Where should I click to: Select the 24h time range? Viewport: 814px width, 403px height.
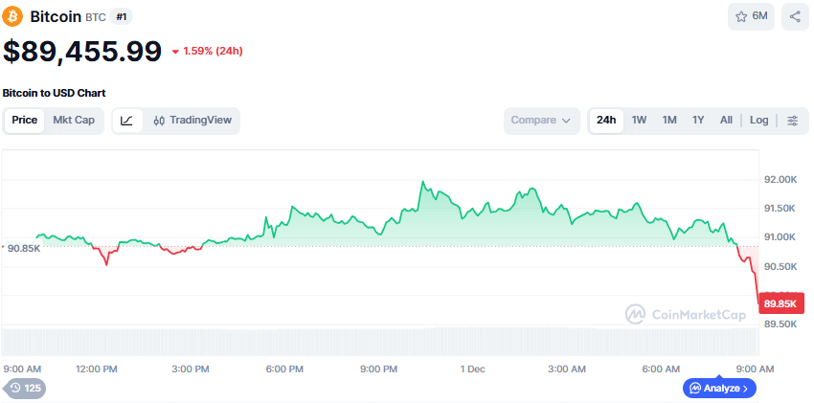click(606, 121)
